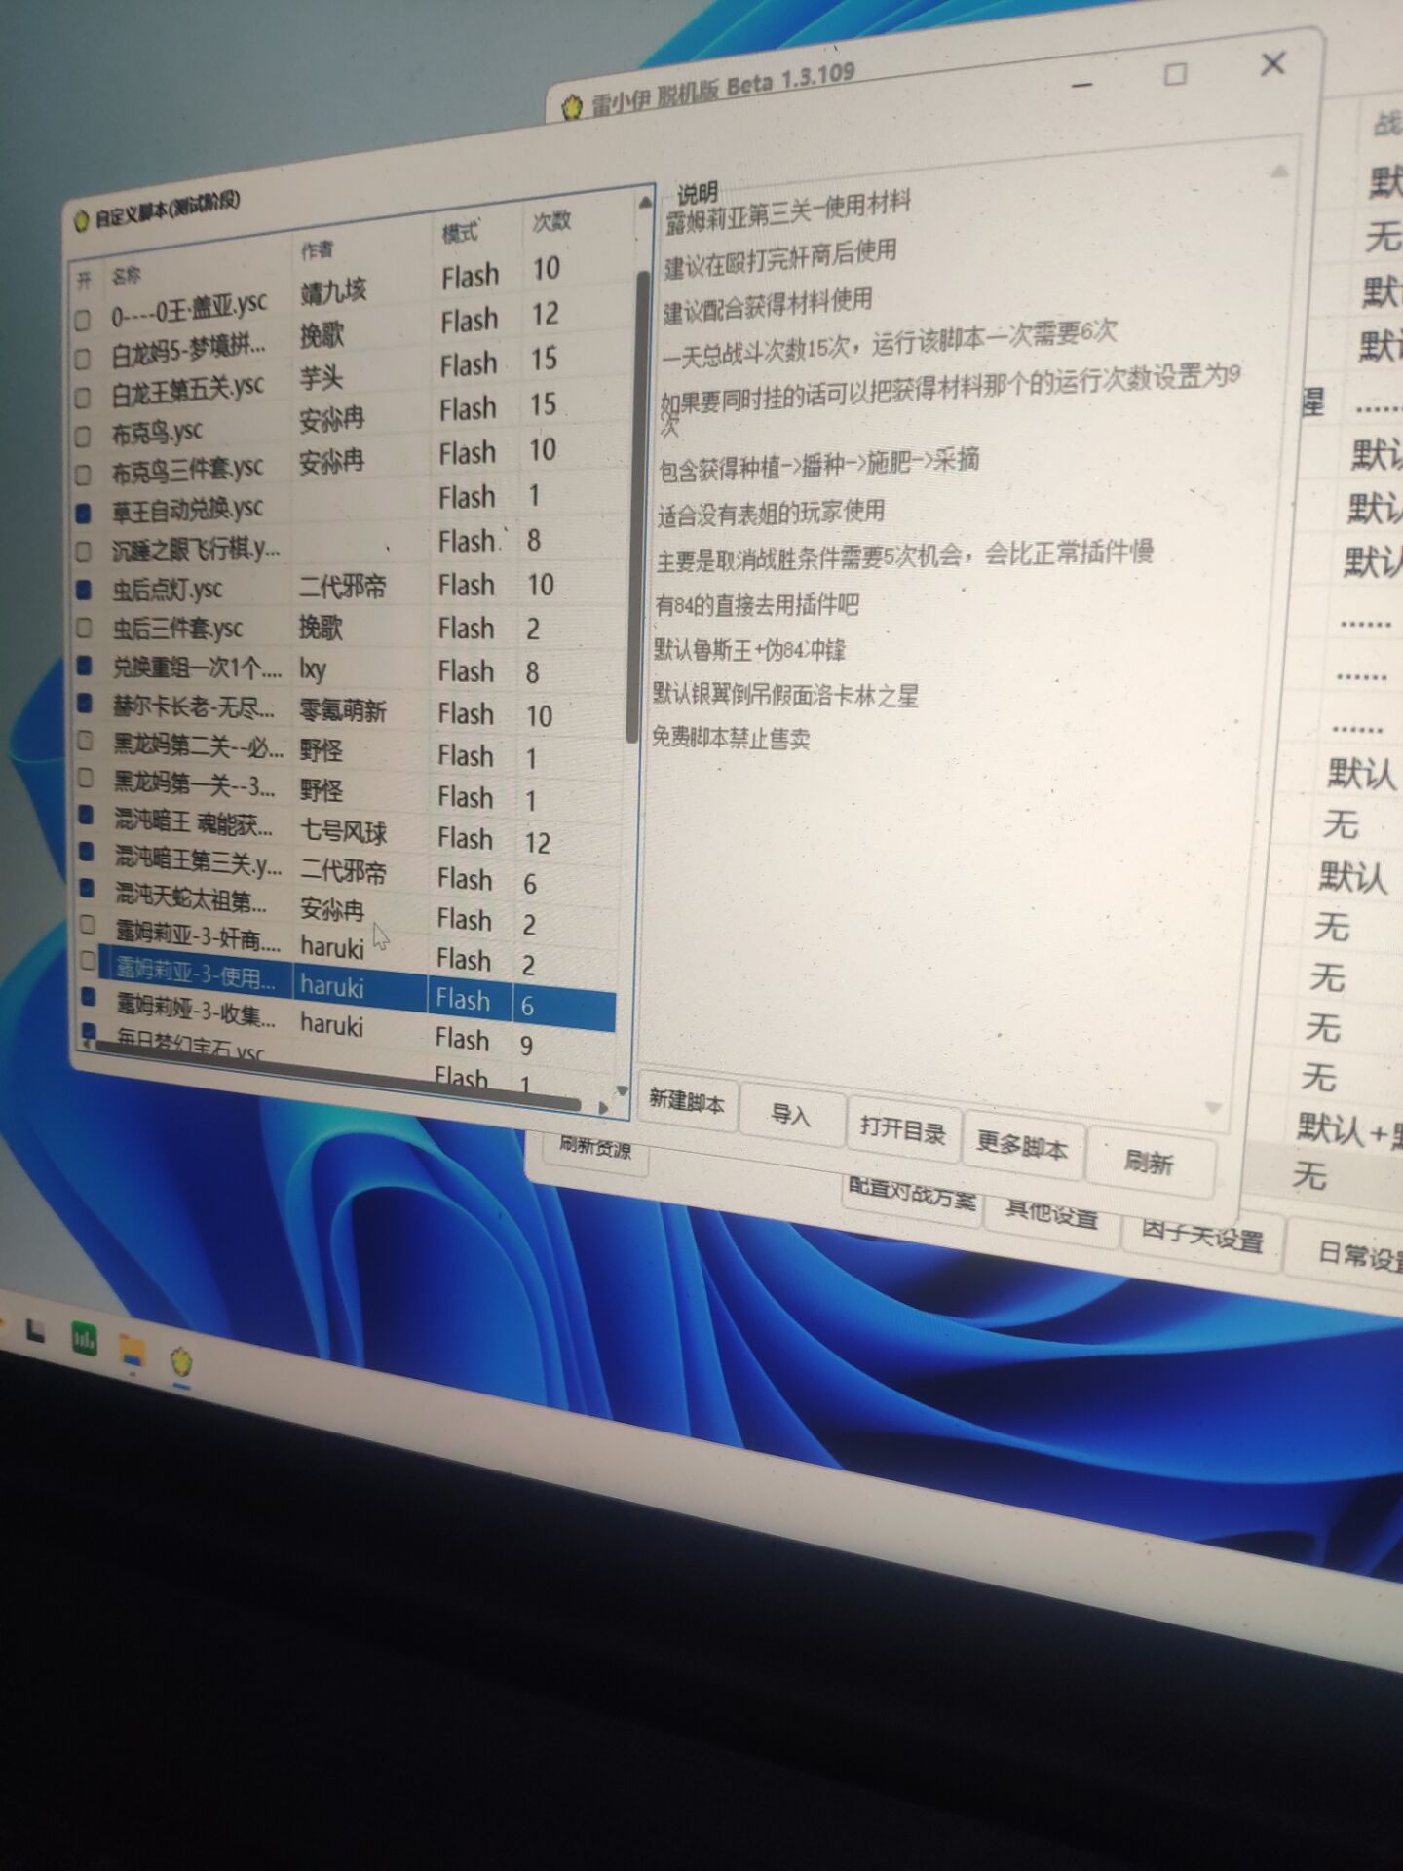Click the description panel scroll-up arrow
The height and width of the screenshot is (1871, 1403).
[x=1279, y=172]
